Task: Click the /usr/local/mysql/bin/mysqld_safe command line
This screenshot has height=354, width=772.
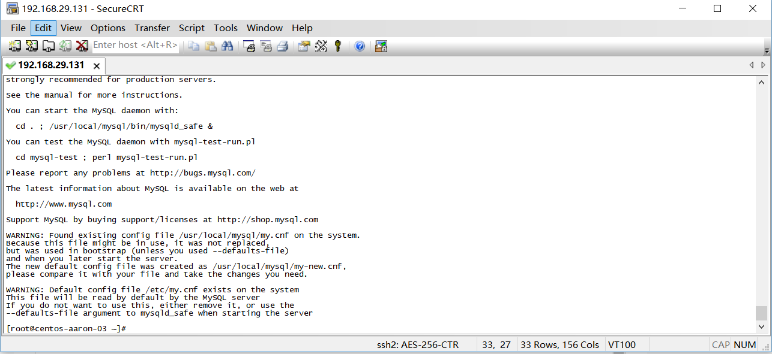Action: 114,126
